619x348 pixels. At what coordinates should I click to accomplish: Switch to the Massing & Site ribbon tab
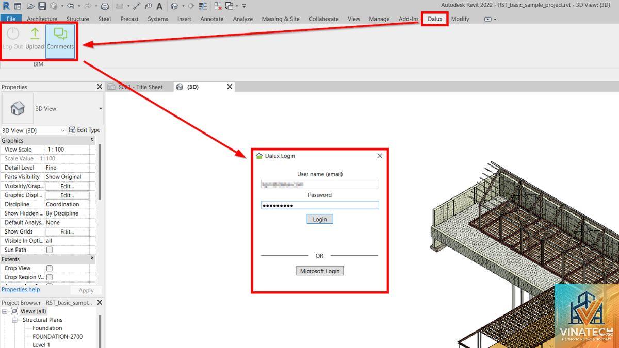pyautogui.click(x=281, y=19)
